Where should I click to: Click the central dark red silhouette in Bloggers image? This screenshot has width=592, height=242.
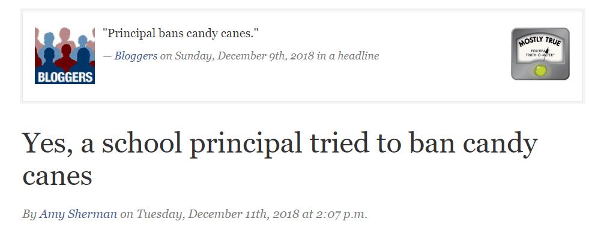[x=65, y=56]
